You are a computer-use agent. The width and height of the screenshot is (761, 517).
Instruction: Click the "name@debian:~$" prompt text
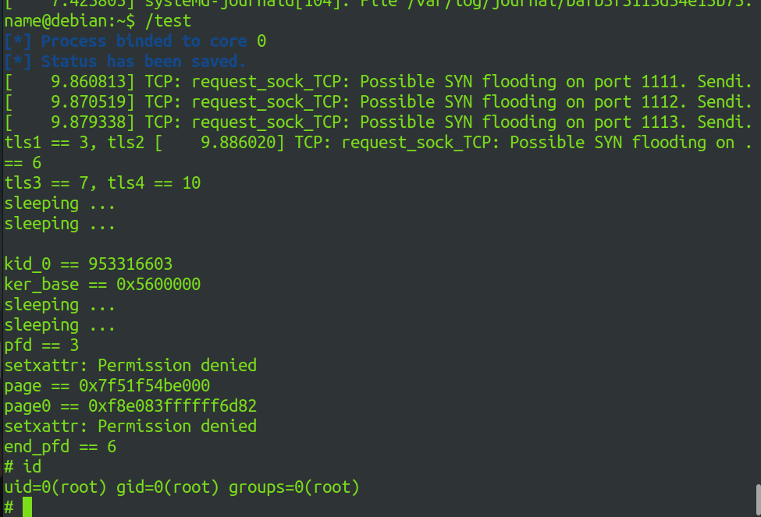(x=55, y=21)
